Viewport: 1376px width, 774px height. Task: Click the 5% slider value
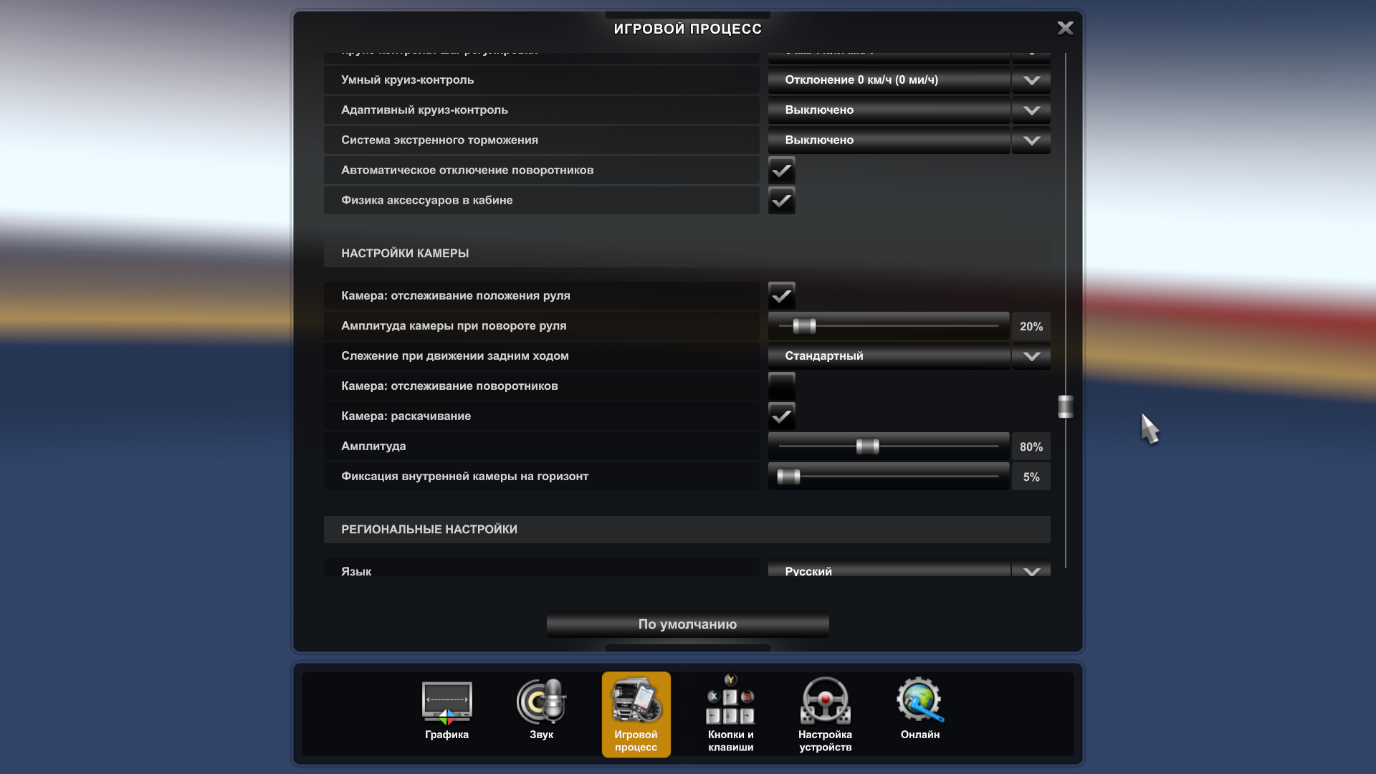coord(1031,477)
